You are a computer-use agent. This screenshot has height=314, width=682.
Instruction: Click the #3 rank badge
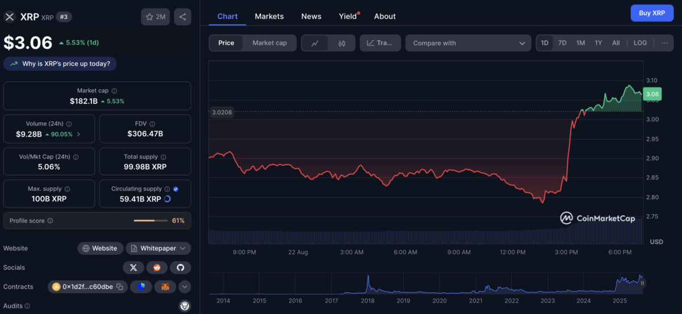click(64, 17)
